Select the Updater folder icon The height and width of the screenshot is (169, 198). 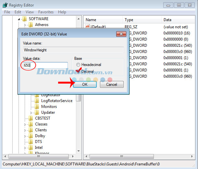pyautogui.click(x=37, y=112)
